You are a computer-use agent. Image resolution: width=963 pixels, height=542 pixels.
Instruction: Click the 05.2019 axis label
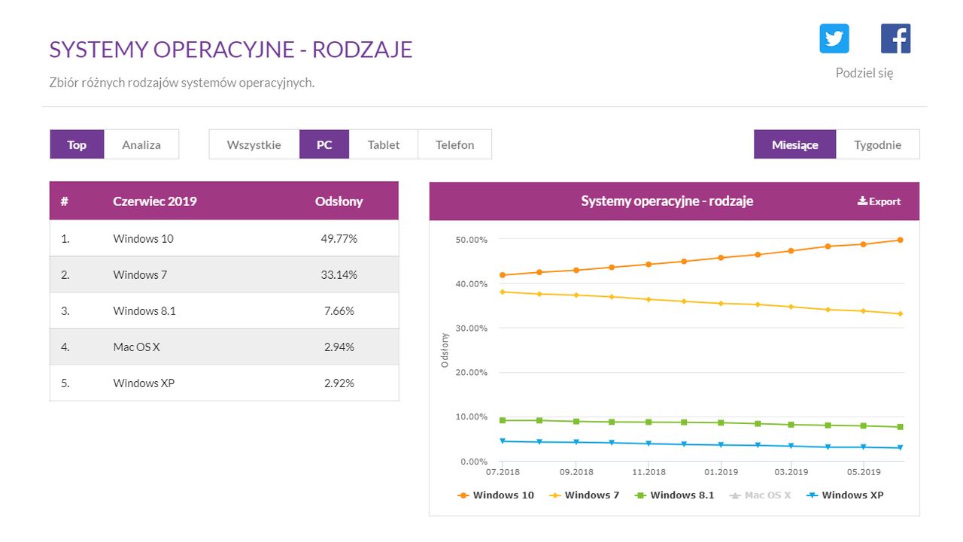click(x=864, y=472)
